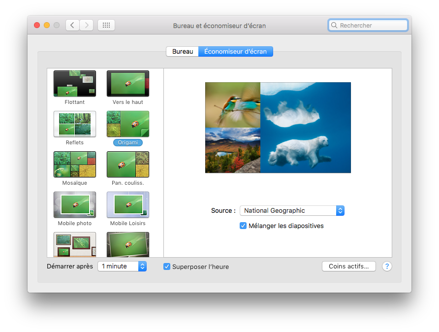Pick the Origami screensaver thumbnail
The height and width of the screenshot is (332, 439).
pos(128,124)
